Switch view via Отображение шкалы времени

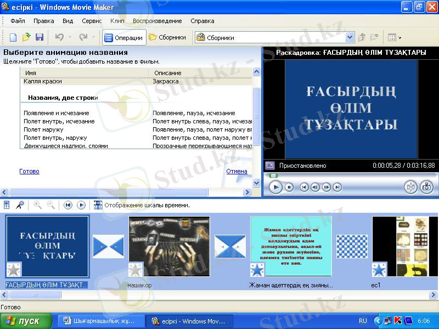tap(142, 205)
